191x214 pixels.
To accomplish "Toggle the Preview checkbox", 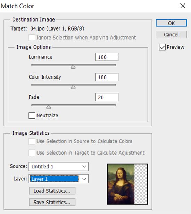I will tap(162, 47).
